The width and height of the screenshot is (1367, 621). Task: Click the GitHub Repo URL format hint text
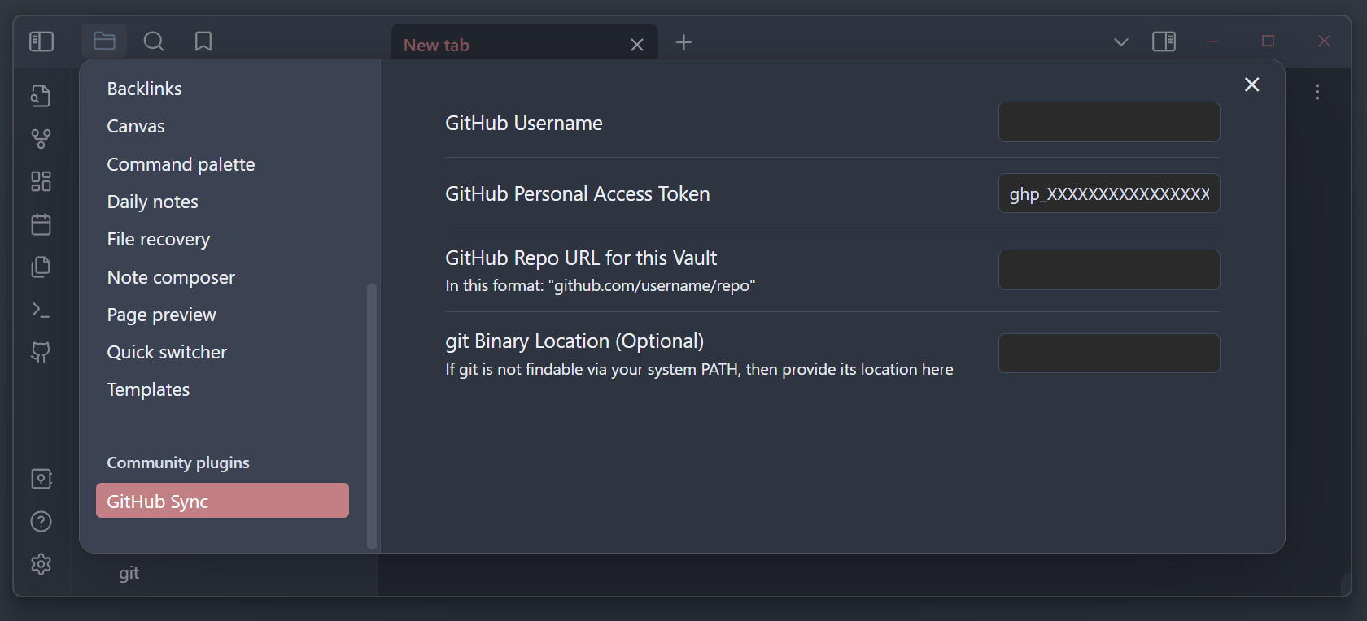point(600,285)
